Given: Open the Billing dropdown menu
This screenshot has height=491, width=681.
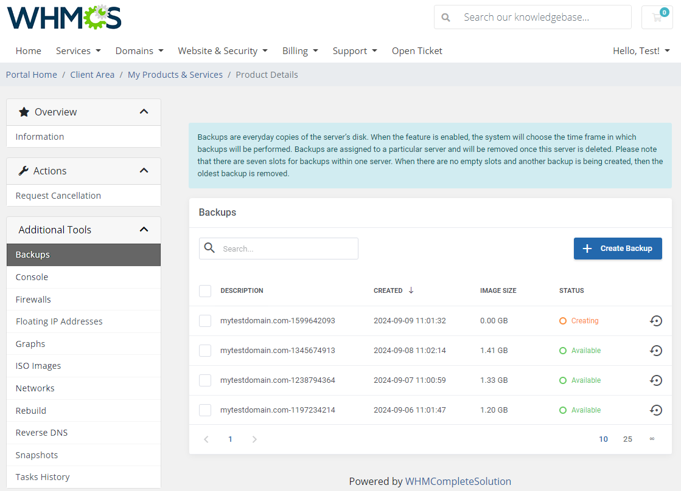Looking at the screenshot, I should pyautogui.click(x=300, y=50).
